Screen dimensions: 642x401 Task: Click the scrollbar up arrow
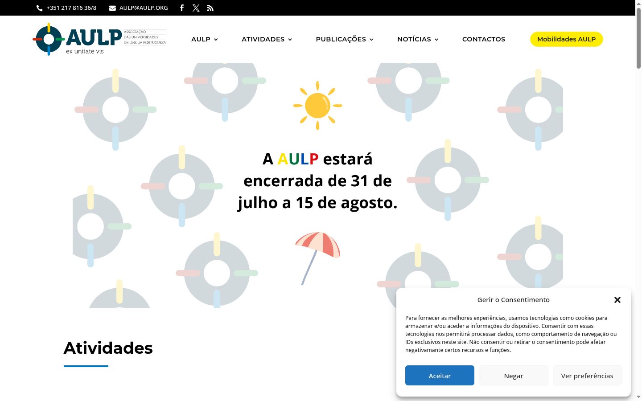point(638,3)
